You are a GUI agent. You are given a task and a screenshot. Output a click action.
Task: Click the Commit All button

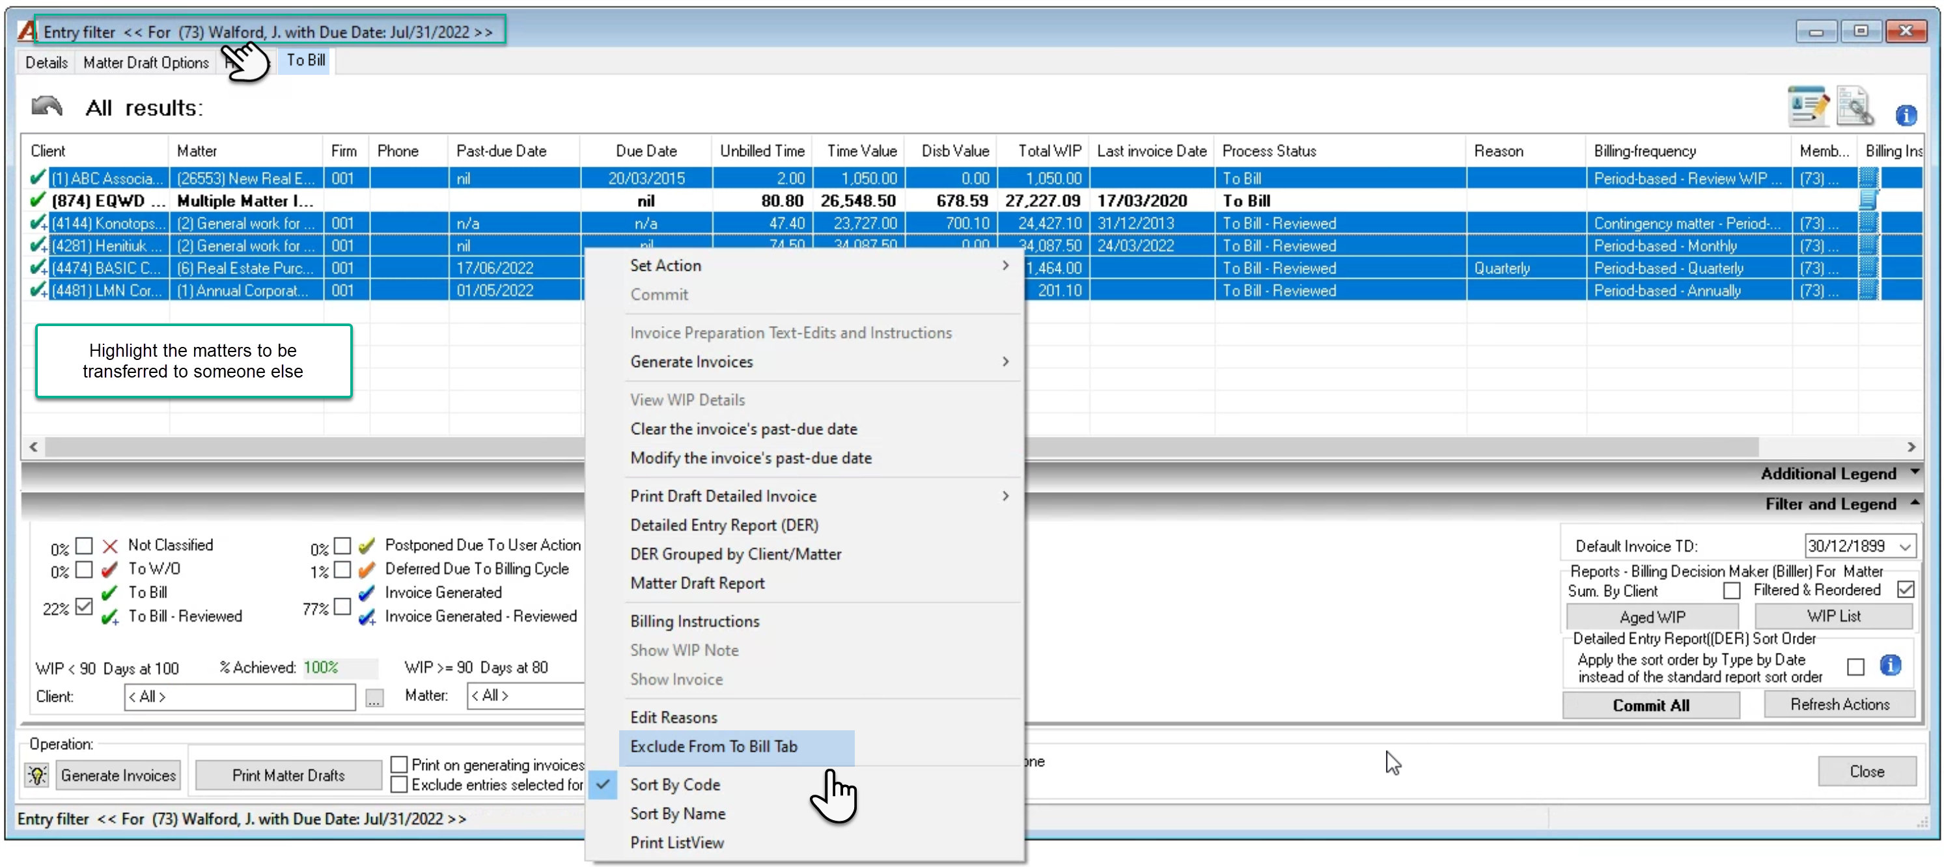pos(1650,706)
